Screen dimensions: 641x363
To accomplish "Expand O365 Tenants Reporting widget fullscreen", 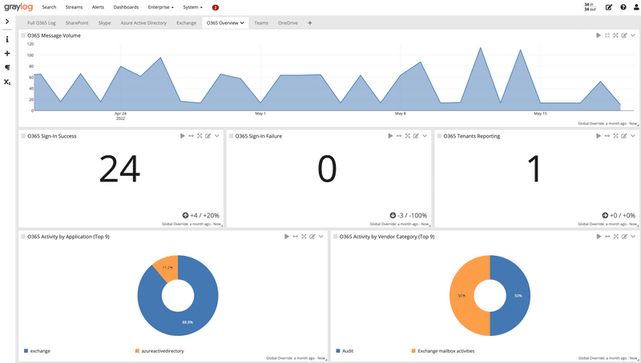I will pos(615,136).
